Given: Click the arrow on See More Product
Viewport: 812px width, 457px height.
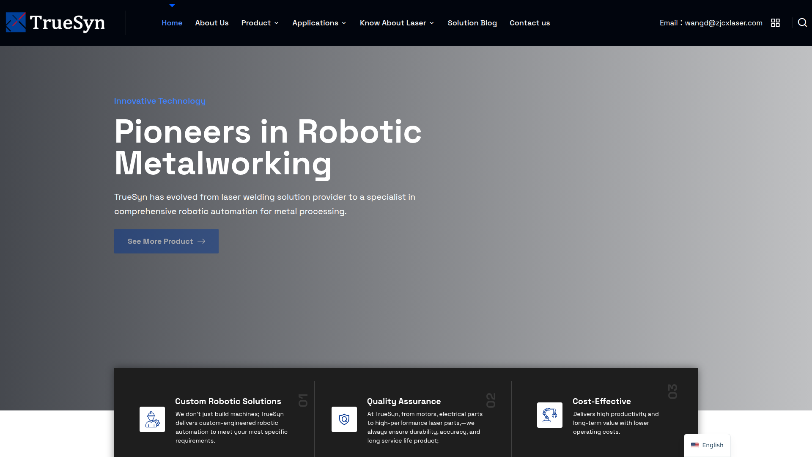Looking at the screenshot, I should tap(201, 241).
